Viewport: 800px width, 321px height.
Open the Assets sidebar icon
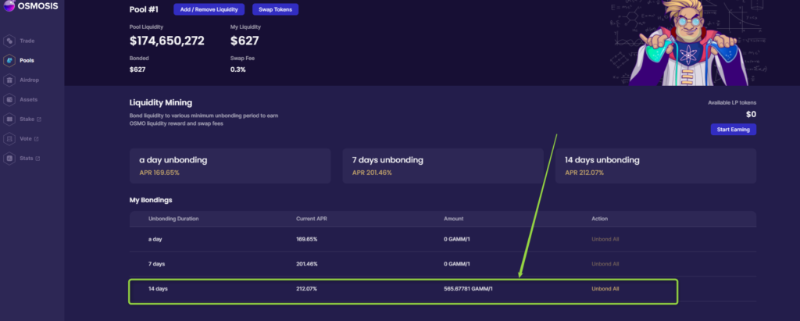(9, 99)
